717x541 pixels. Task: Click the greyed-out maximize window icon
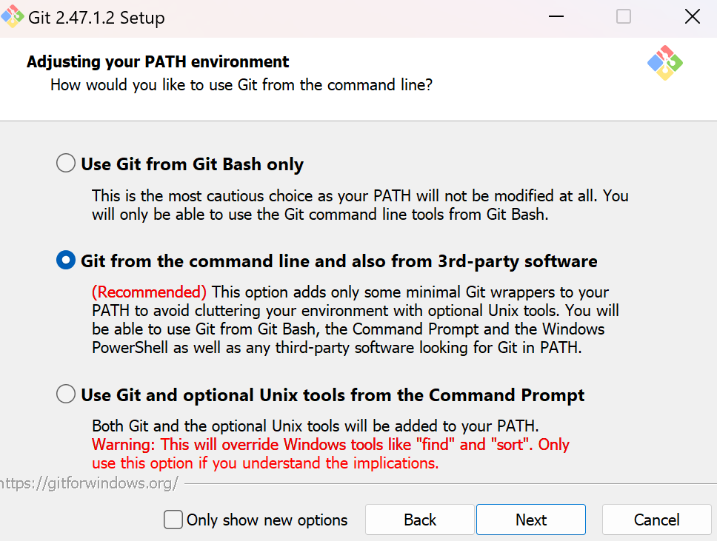624,16
